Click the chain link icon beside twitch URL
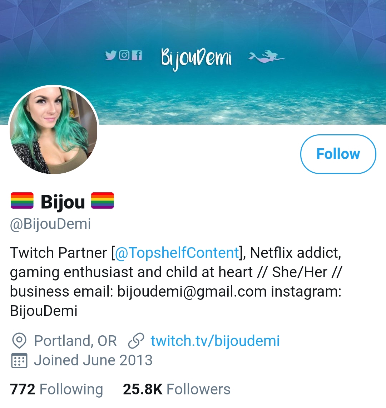 pyautogui.click(x=136, y=341)
